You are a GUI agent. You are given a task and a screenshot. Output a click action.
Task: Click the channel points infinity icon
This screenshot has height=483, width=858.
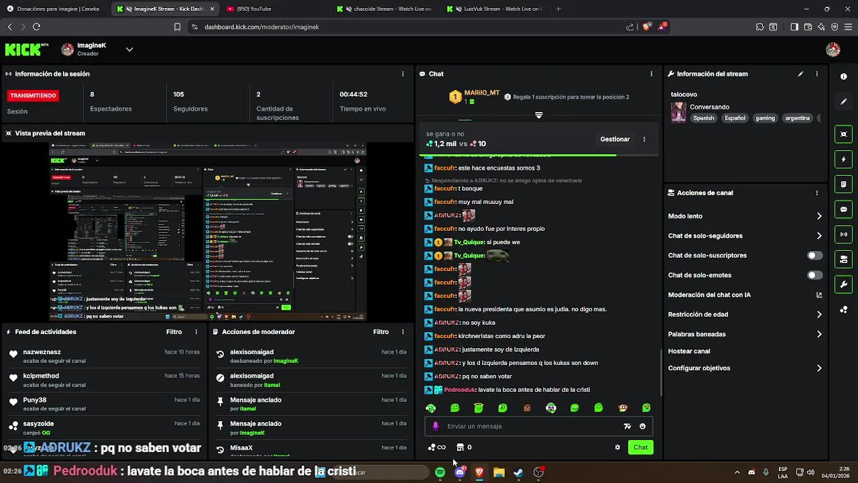[437, 447]
